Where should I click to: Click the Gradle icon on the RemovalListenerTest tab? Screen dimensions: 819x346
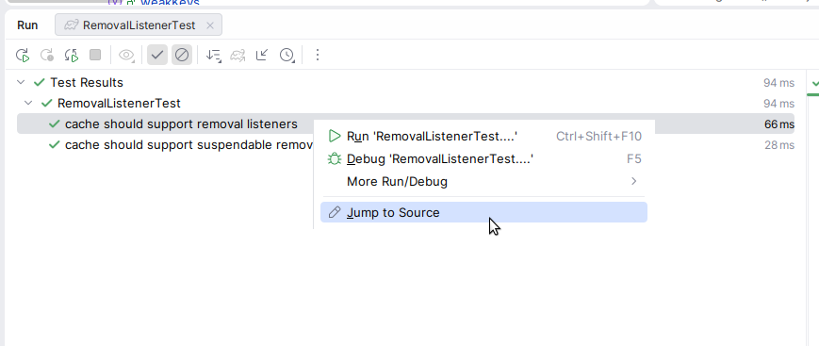pyautogui.click(x=71, y=25)
